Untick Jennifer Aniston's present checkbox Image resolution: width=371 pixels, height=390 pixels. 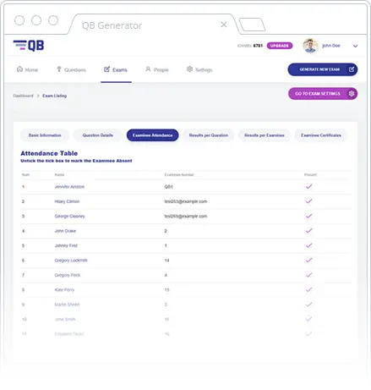pyautogui.click(x=308, y=186)
